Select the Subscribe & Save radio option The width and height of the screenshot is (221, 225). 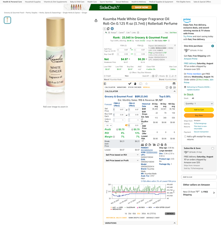(213, 148)
